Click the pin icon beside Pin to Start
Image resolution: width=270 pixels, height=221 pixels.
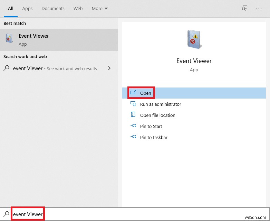[x=133, y=126]
